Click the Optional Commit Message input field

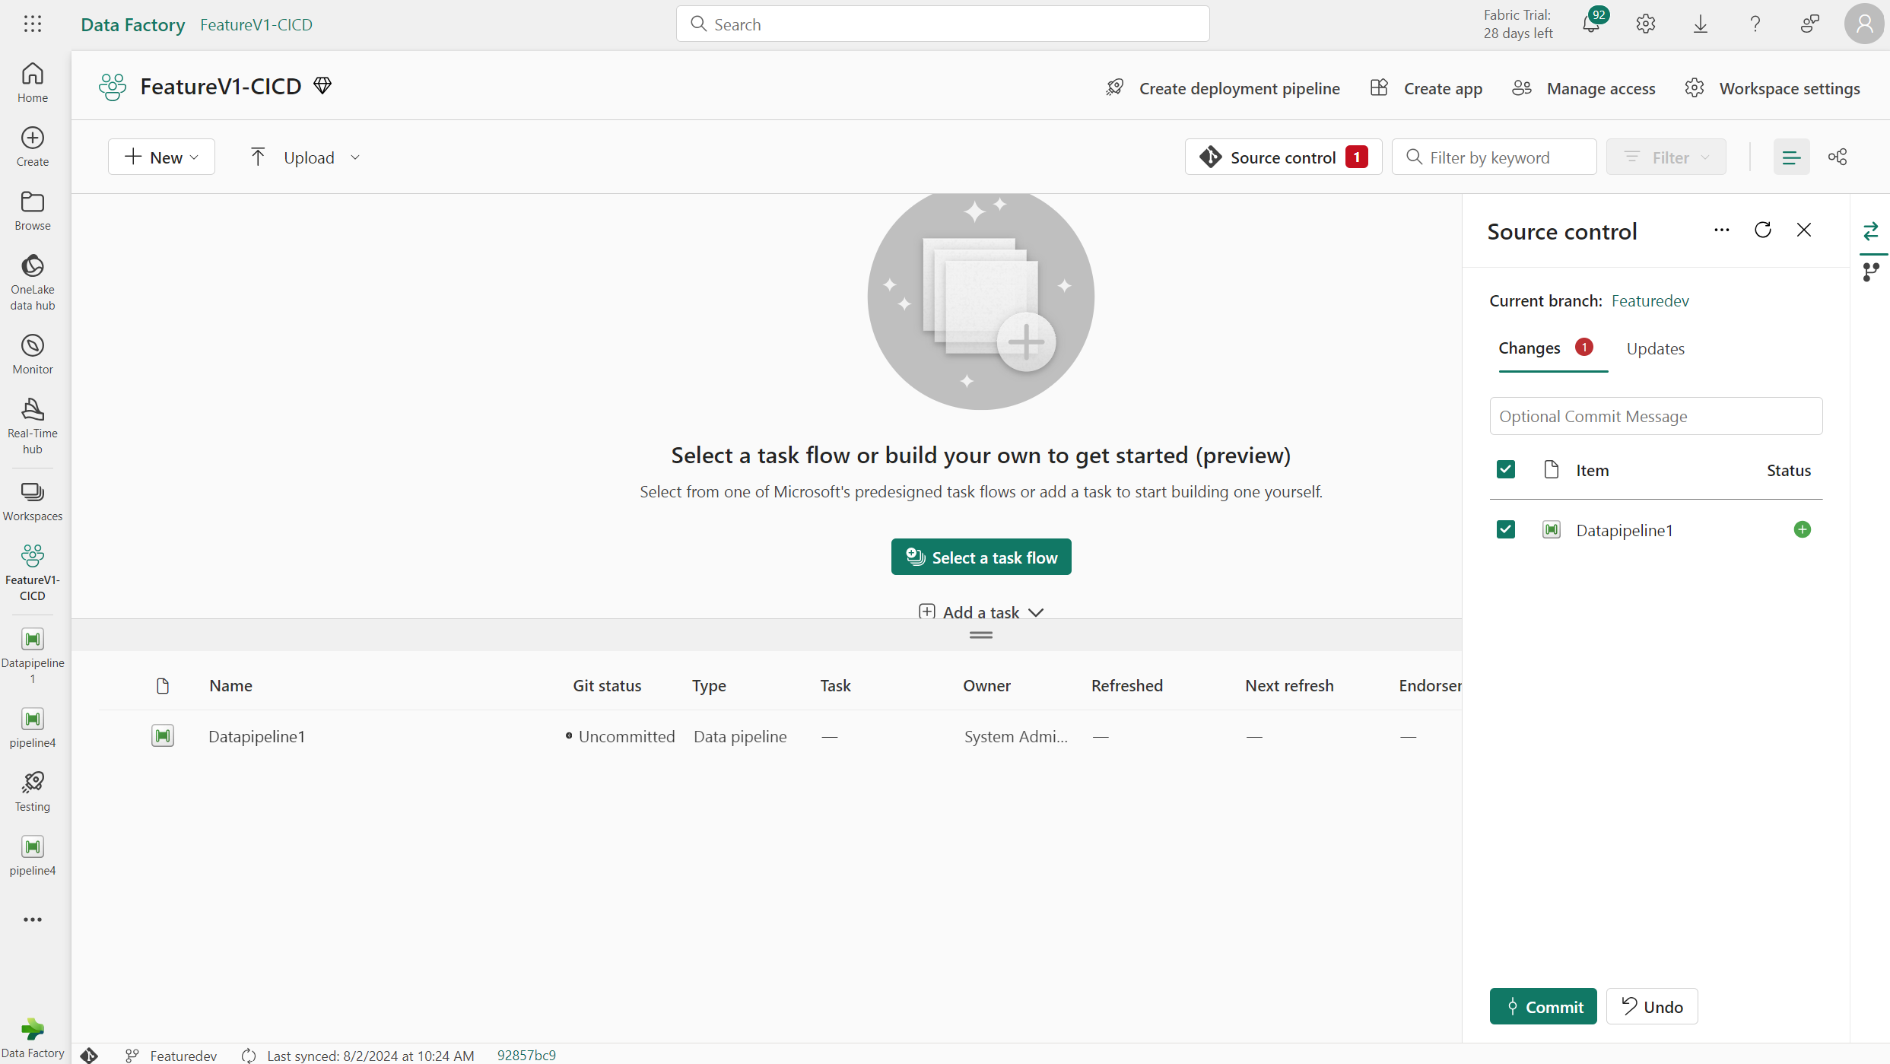coord(1655,415)
